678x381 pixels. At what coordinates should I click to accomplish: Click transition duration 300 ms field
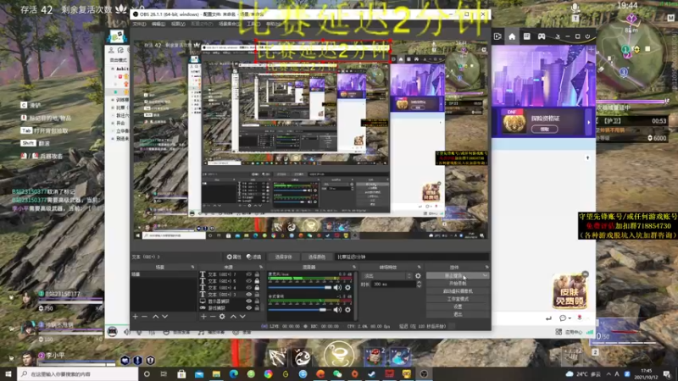pos(394,284)
